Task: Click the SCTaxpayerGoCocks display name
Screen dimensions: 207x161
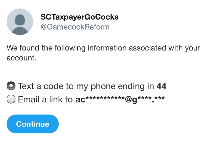Action: point(79,17)
